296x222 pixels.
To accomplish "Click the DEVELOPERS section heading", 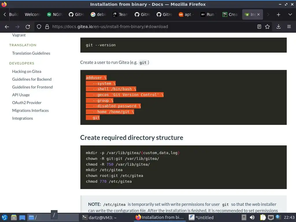I will point(22,63).
